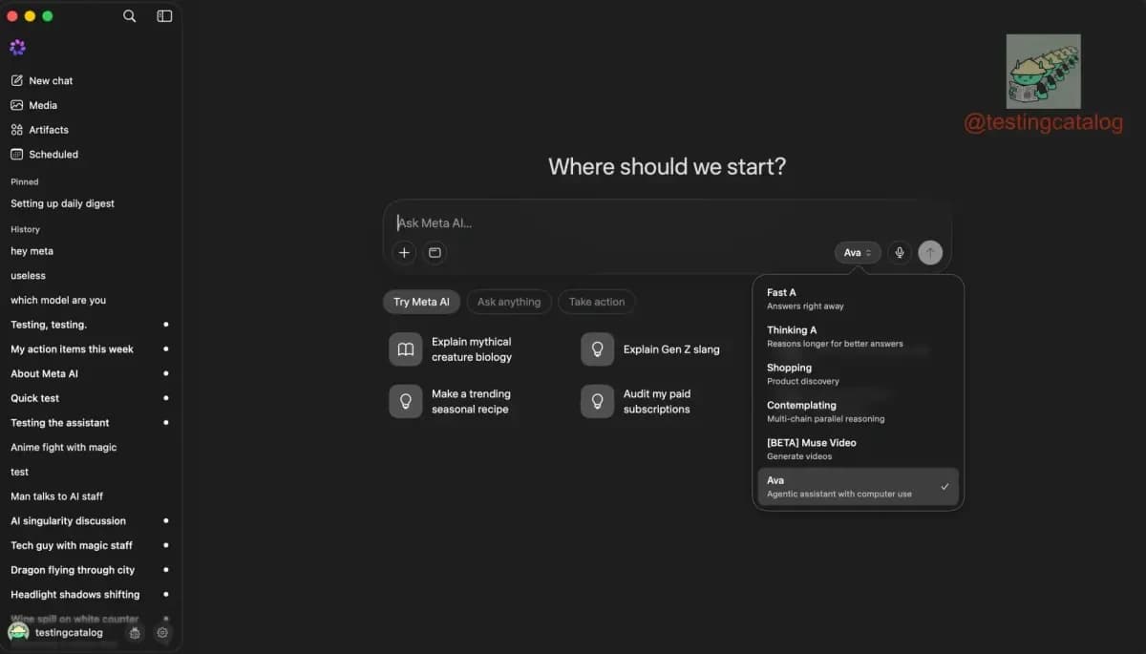Focus the Ask Meta AI input field
Image resolution: width=1146 pixels, height=654 pixels.
point(667,223)
